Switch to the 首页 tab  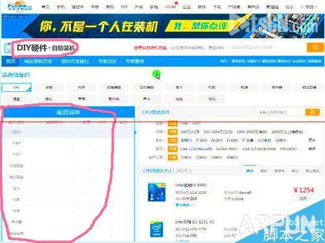10,62
